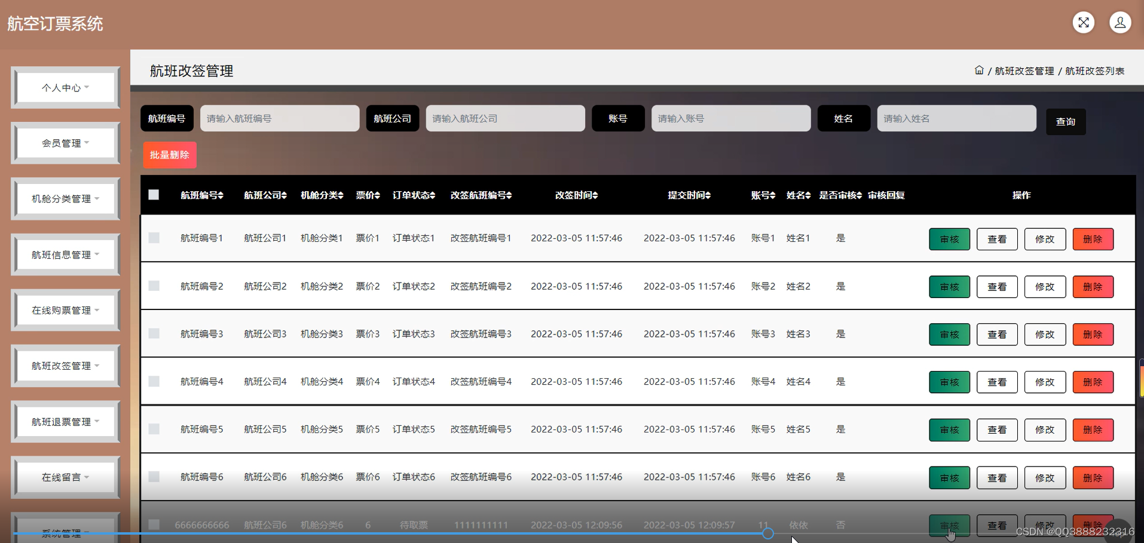Click 修改 button for 航班编号3

1045,335
